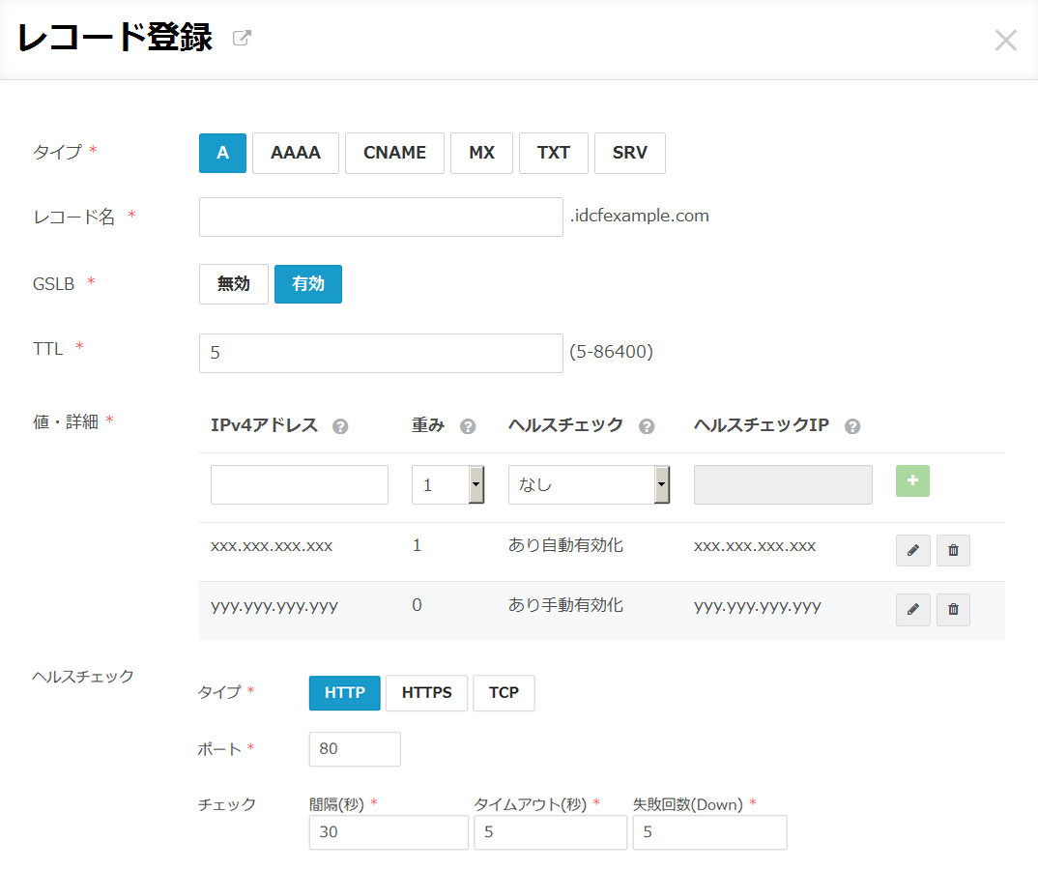Image resolution: width=1038 pixels, height=870 pixels.
Task: Set GSLB to 無効
Action: (233, 284)
